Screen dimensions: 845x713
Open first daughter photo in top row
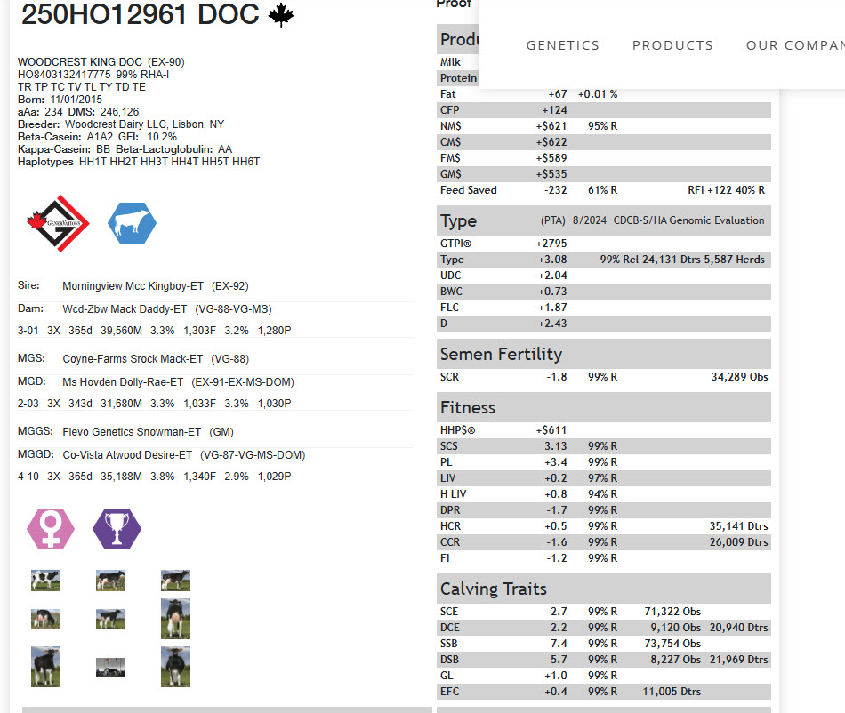coord(45,581)
